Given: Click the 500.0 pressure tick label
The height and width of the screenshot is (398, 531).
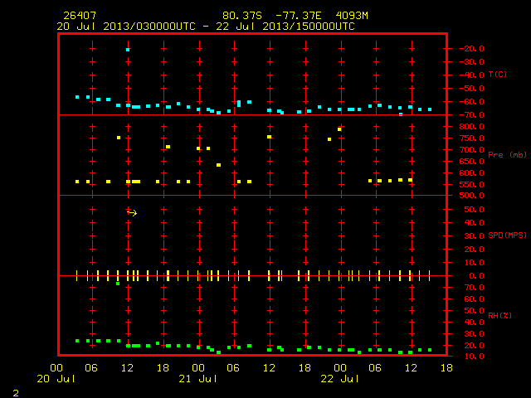Looking at the screenshot, I should click(472, 196).
